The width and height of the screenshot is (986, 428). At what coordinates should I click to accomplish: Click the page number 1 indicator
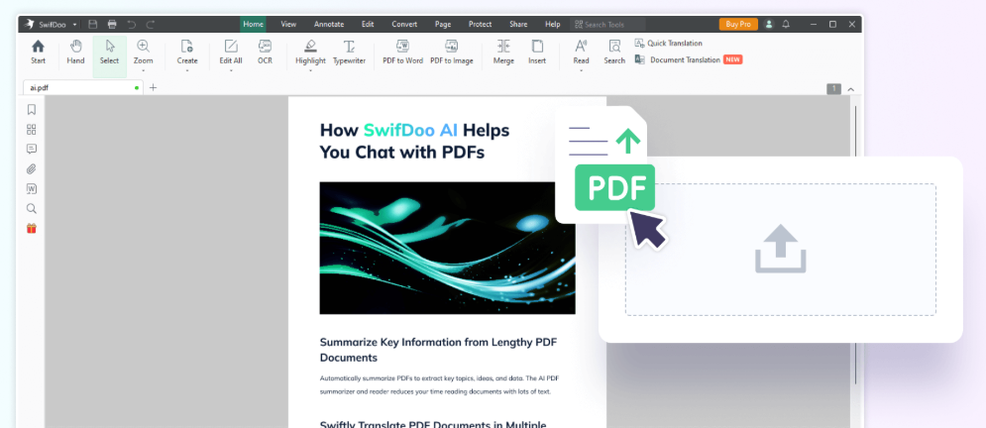[x=833, y=89]
